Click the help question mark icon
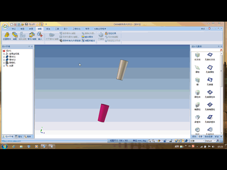 (210, 28)
